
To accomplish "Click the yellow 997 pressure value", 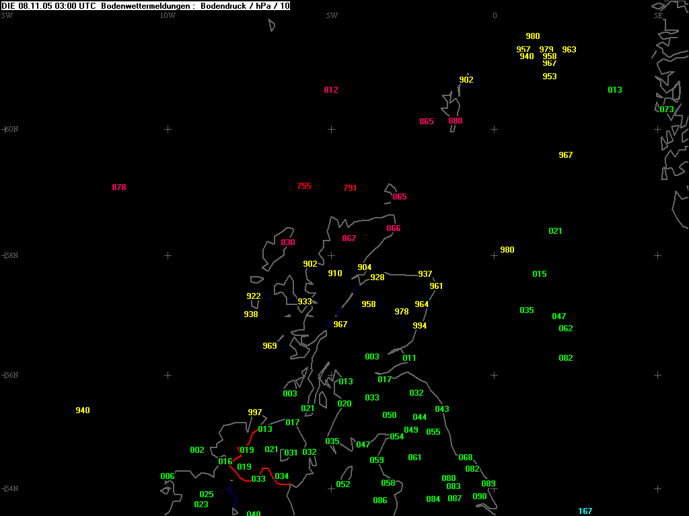I will [x=255, y=413].
